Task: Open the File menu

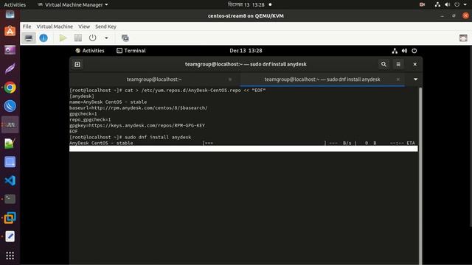Action: 27,26
